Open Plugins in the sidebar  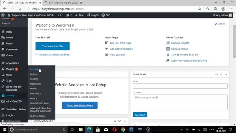coord(10,69)
